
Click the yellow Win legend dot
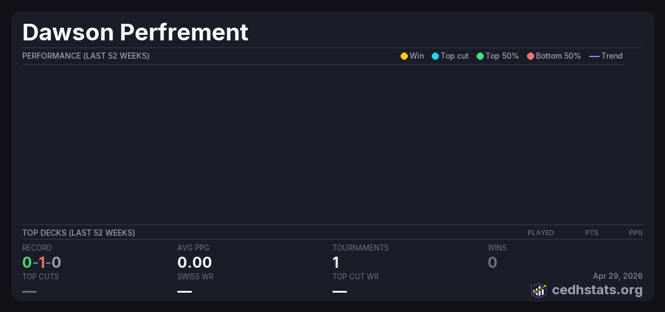pyautogui.click(x=404, y=56)
